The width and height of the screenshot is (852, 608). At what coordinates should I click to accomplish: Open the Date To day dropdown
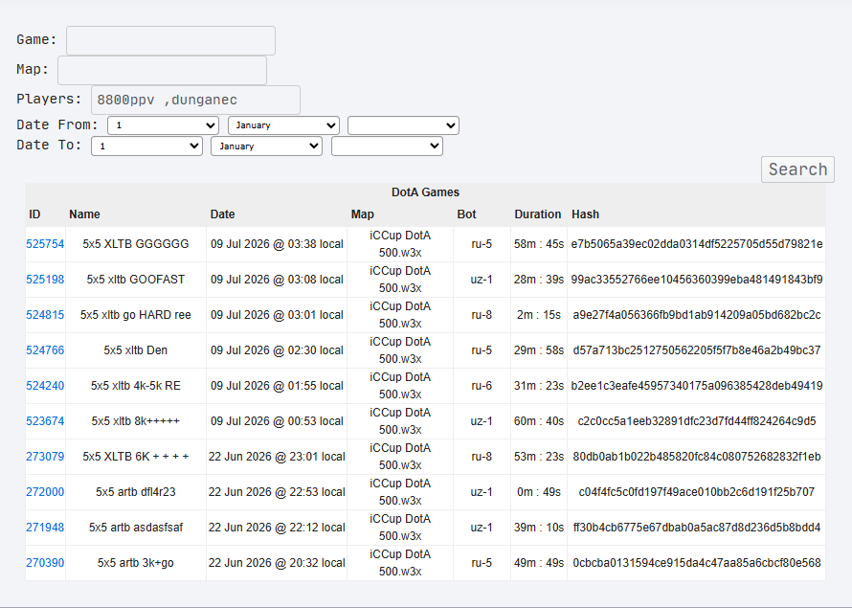tap(146, 146)
